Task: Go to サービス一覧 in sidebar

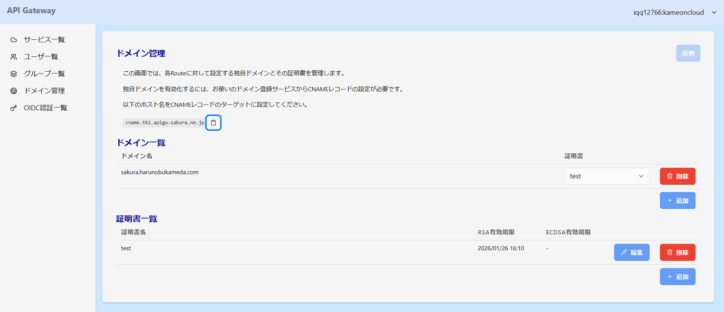Action: pyautogui.click(x=44, y=40)
